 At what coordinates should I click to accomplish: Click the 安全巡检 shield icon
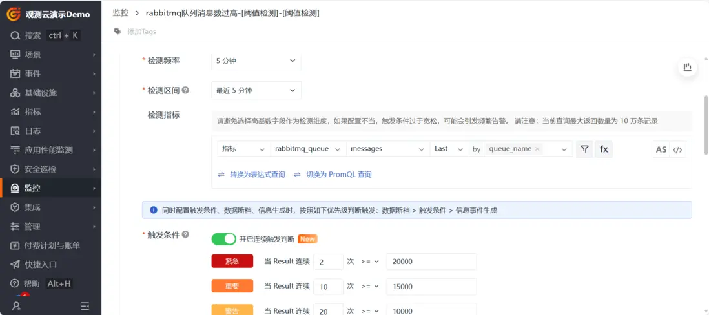(x=15, y=169)
